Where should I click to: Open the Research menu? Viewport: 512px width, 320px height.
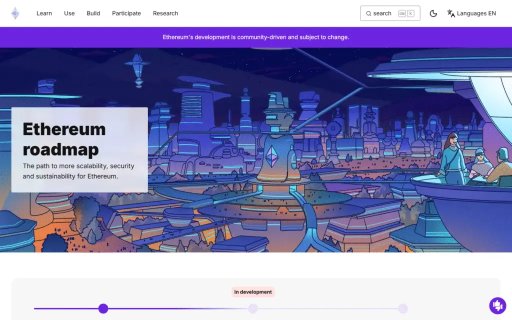click(165, 13)
